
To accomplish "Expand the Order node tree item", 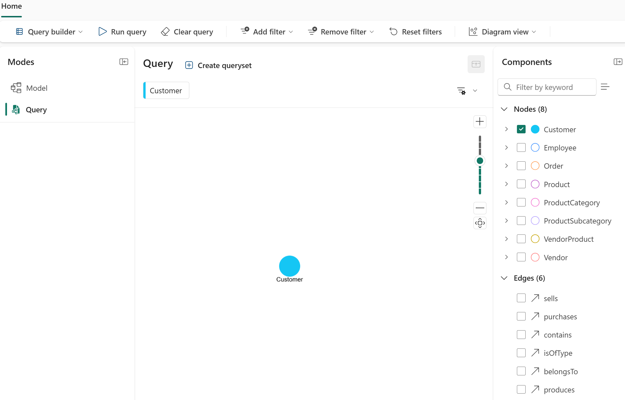I will tap(506, 166).
